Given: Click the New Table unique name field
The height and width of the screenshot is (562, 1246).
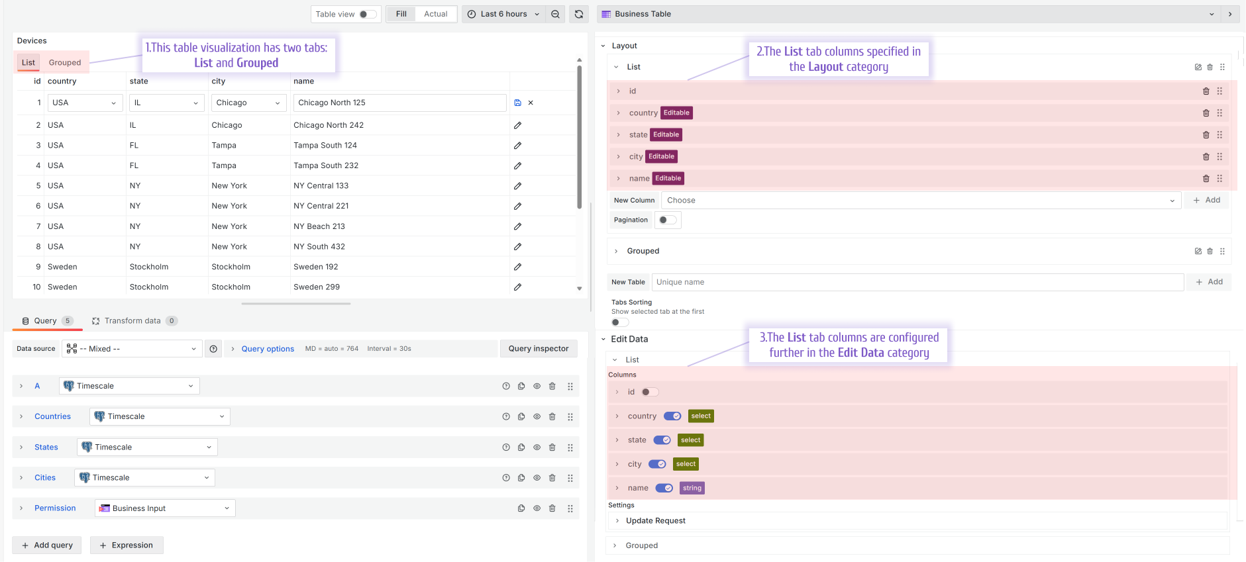Looking at the screenshot, I should [x=917, y=282].
